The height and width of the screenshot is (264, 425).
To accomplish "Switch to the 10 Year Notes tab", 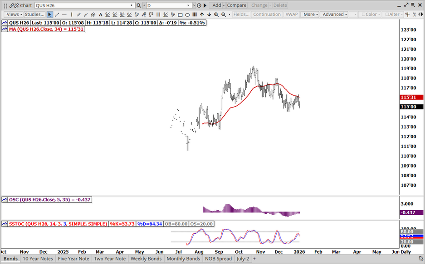I will pos(38,259).
